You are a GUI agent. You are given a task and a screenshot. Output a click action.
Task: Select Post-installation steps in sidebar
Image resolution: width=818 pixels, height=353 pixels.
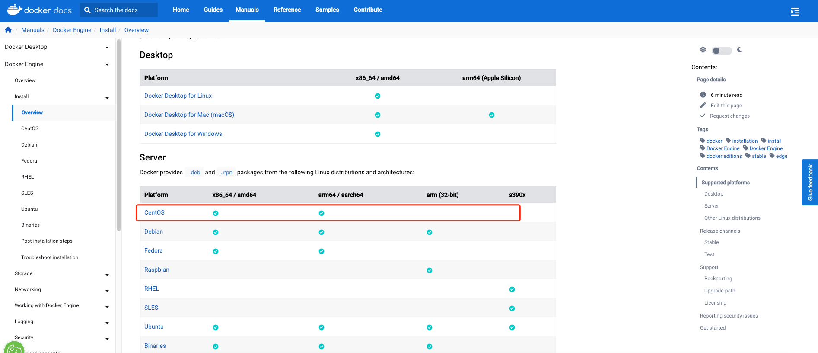click(x=47, y=241)
